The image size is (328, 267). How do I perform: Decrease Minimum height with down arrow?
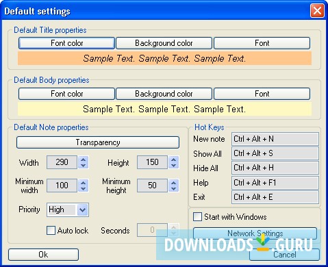[174, 188]
